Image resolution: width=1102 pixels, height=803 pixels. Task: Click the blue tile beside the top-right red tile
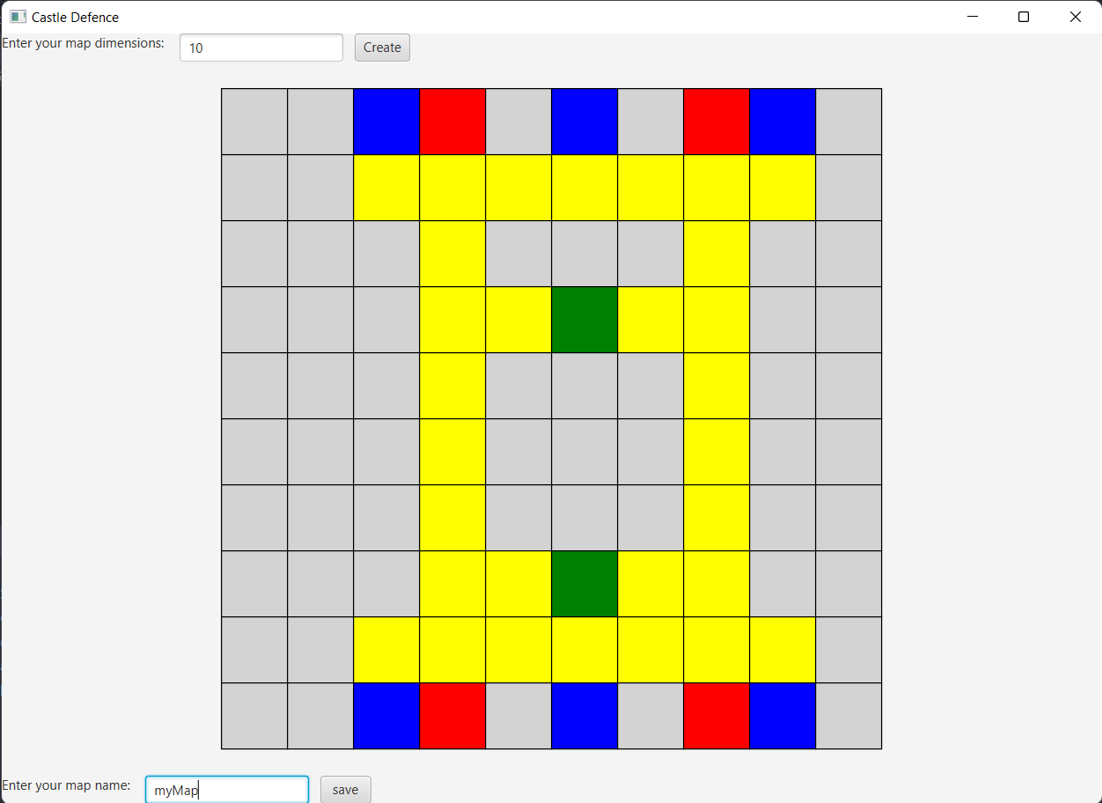(x=782, y=121)
